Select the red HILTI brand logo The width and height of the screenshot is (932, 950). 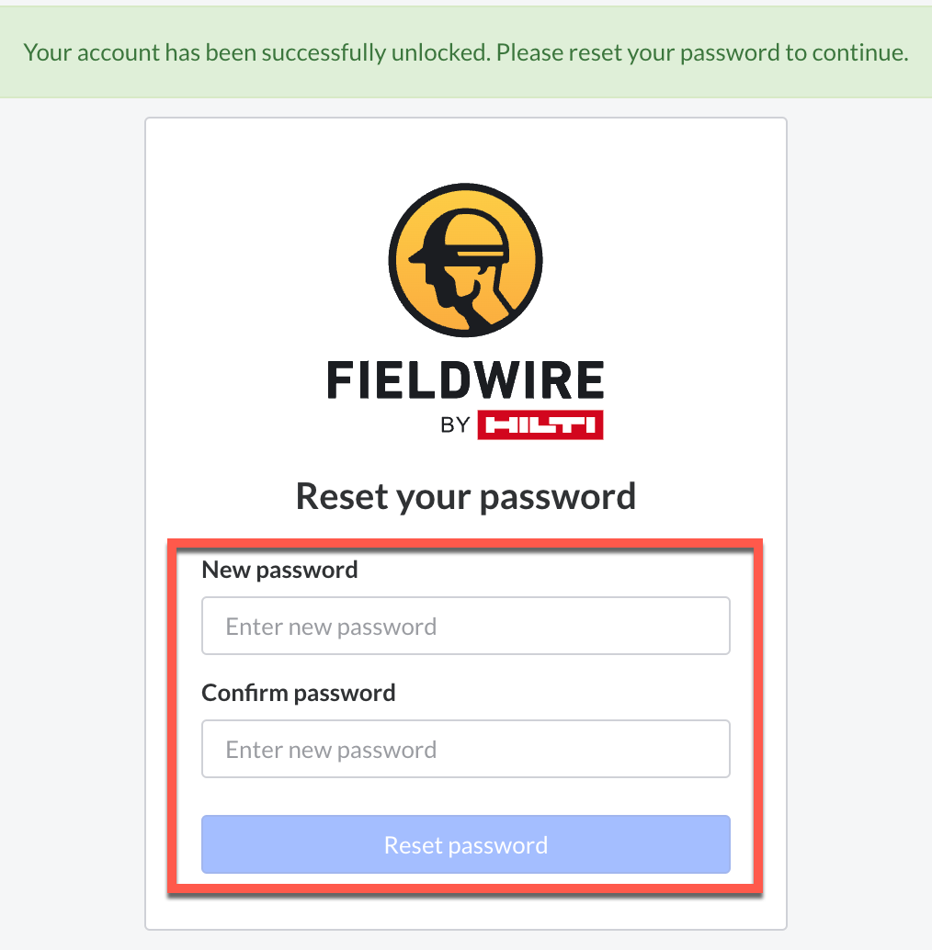coord(540,424)
